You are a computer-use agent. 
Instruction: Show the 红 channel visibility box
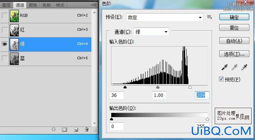[5, 30]
